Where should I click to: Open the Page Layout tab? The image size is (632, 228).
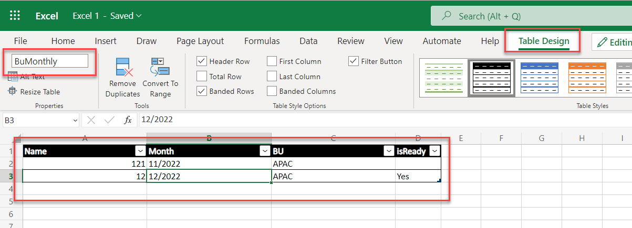pos(200,41)
